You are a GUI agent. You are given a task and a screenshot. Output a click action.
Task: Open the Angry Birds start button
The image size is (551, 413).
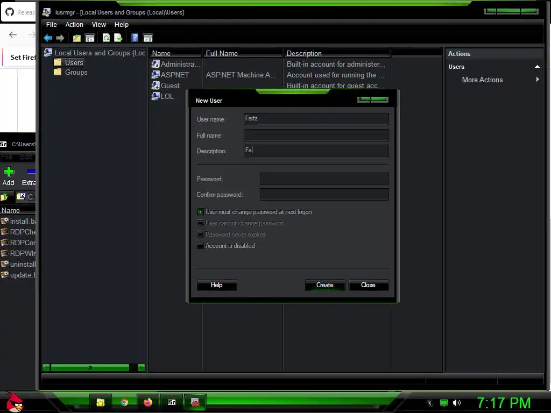tap(15, 402)
